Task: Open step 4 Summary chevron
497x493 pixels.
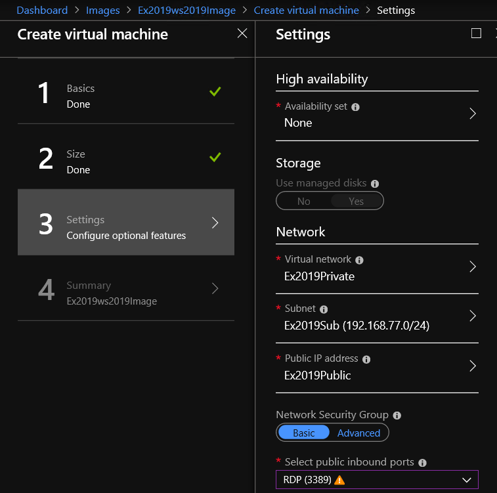Action: [215, 288]
